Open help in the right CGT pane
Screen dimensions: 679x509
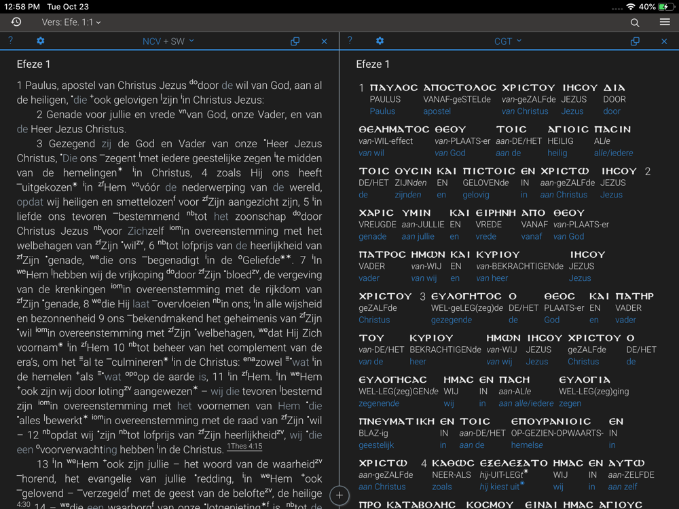[350, 41]
